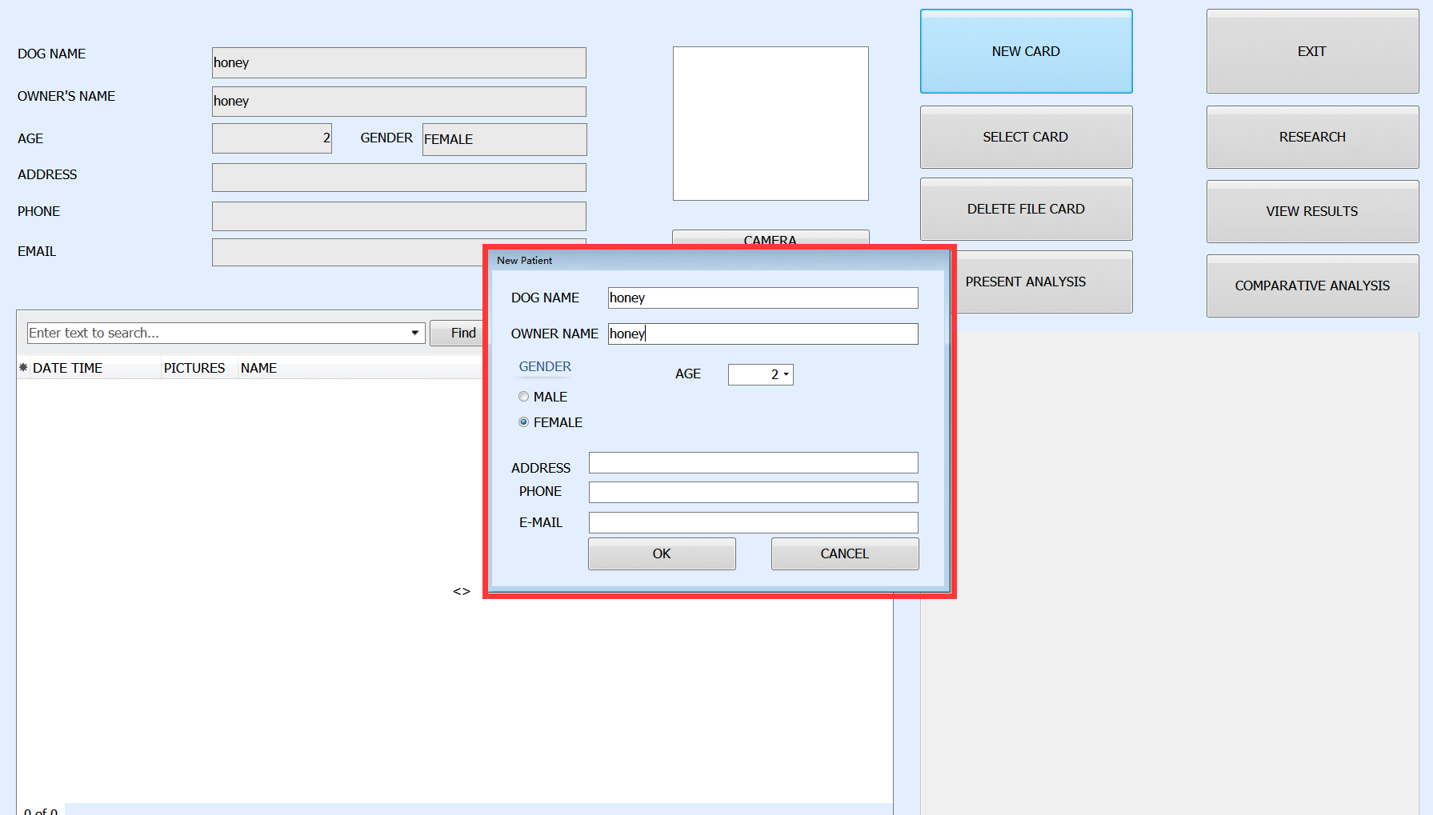Click the DOG NAME field in dialog
This screenshot has height=815, width=1433.
[763, 298]
